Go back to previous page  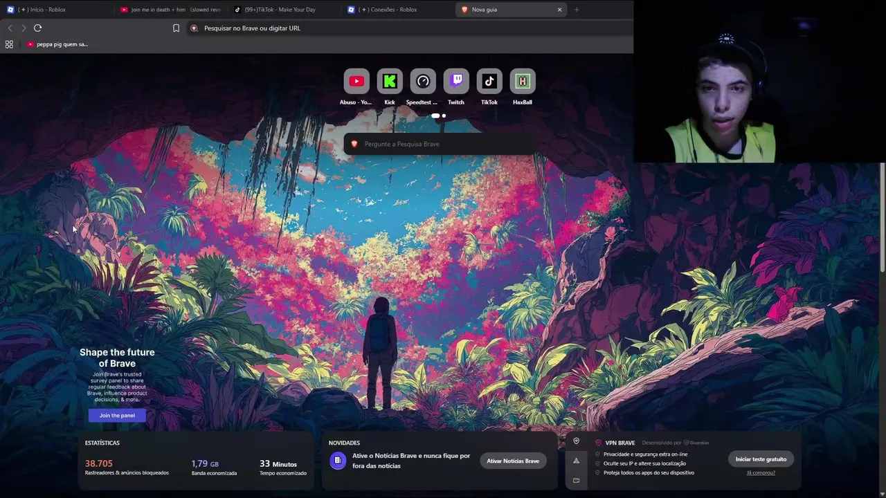coord(10,28)
